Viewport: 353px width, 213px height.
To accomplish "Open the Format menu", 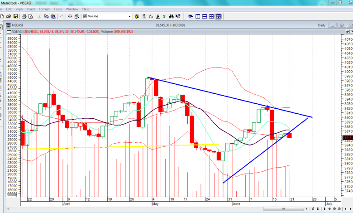I will tap(44, 9).
